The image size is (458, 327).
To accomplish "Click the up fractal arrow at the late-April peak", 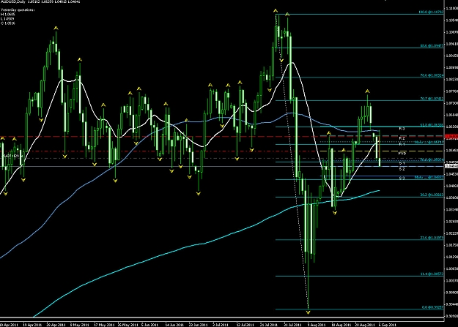I will tap(56, 28).
